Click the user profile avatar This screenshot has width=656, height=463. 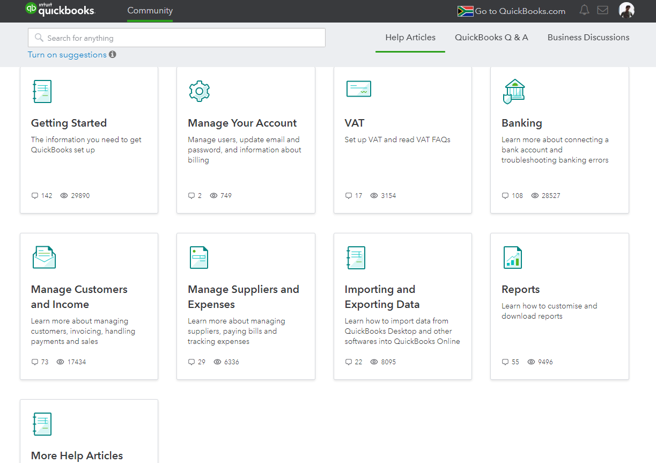[x=626, y=11]
